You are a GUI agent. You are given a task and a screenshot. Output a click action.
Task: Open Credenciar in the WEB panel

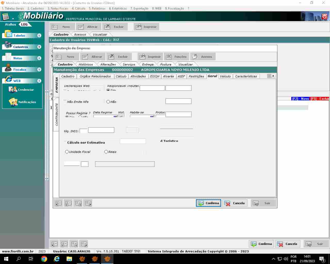[22, 90]
